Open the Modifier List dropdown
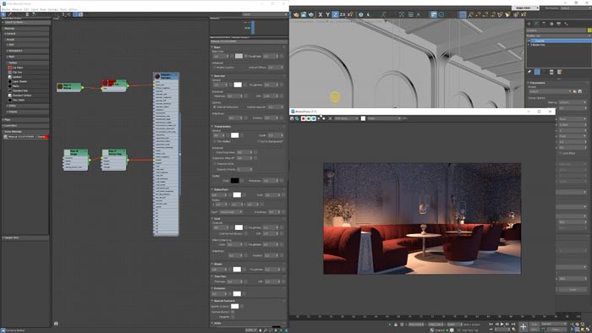Screen dimensions: 592x333 pos(558,35)
